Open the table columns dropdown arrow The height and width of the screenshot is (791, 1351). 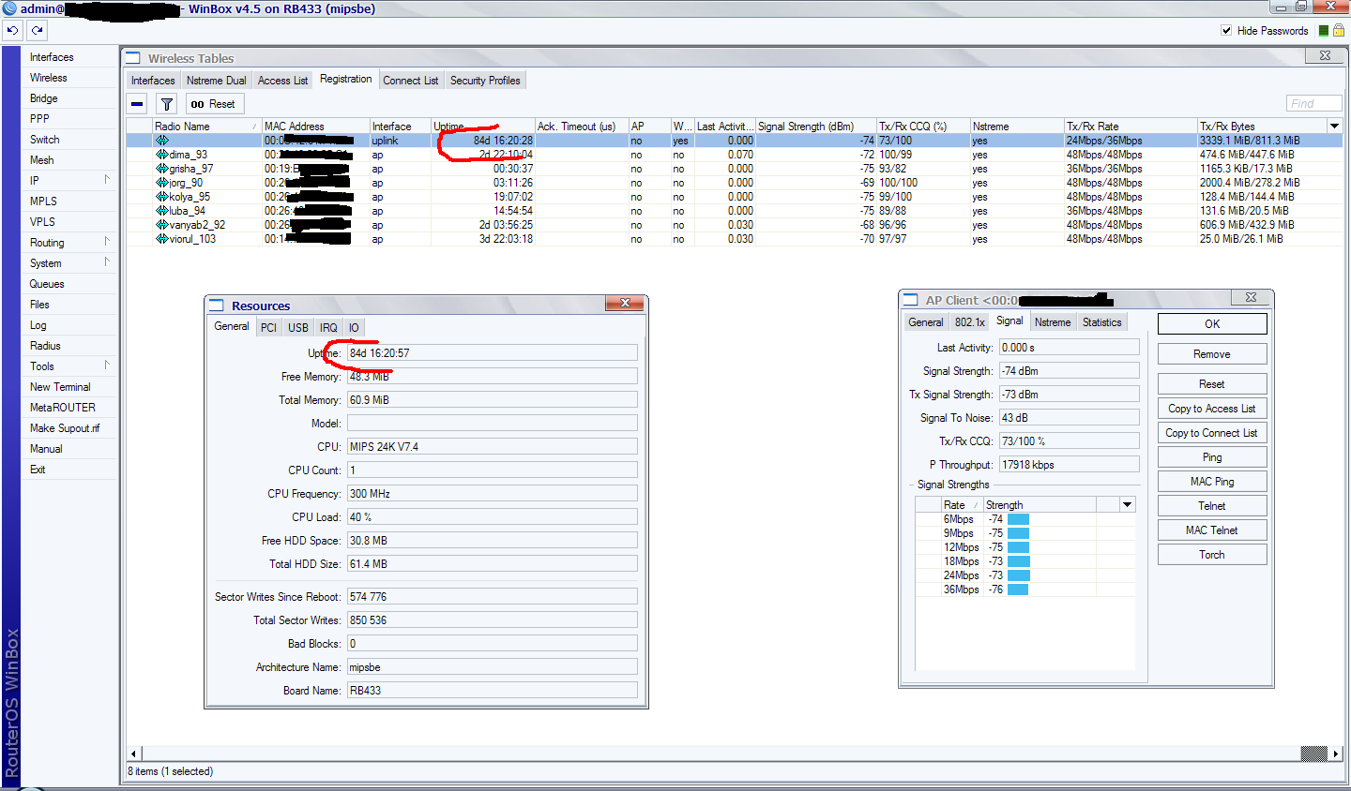(1334, 126)
